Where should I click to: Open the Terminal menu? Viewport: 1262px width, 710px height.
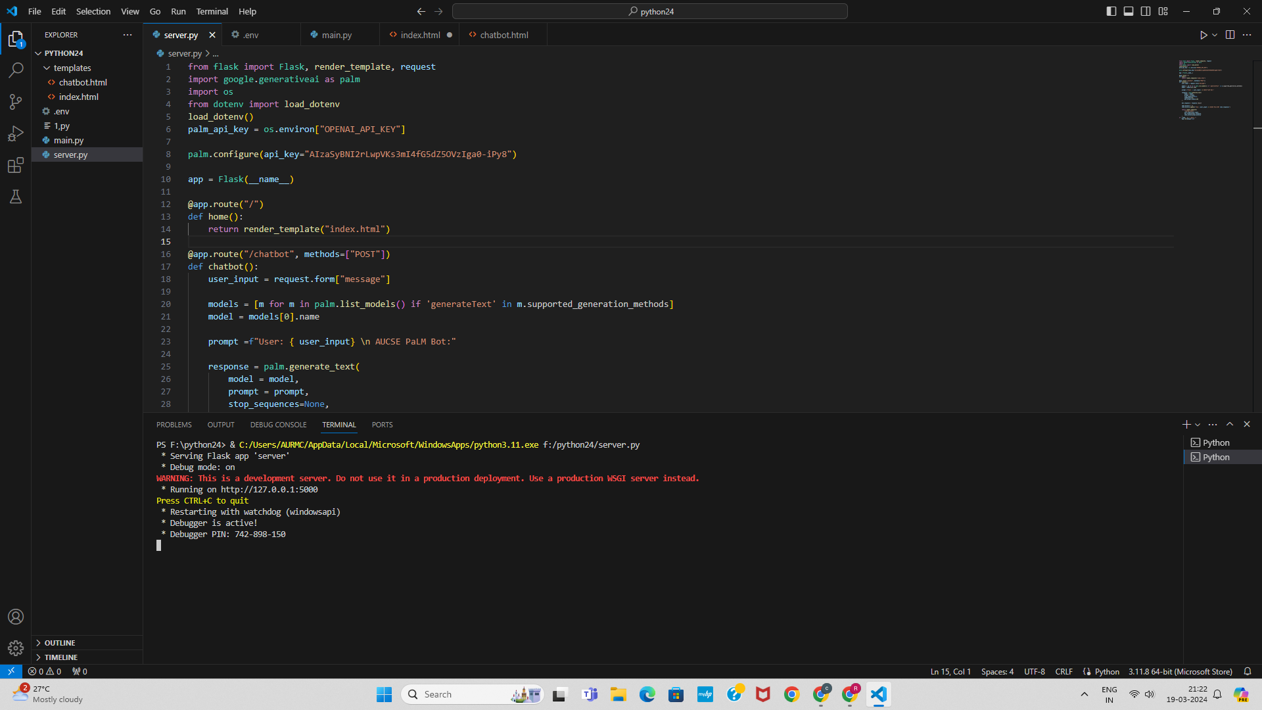212,11
